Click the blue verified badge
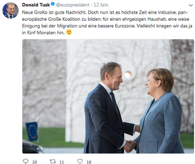Image resolution: width=195 pixels, height=164 pixels. tap(53, 5)
